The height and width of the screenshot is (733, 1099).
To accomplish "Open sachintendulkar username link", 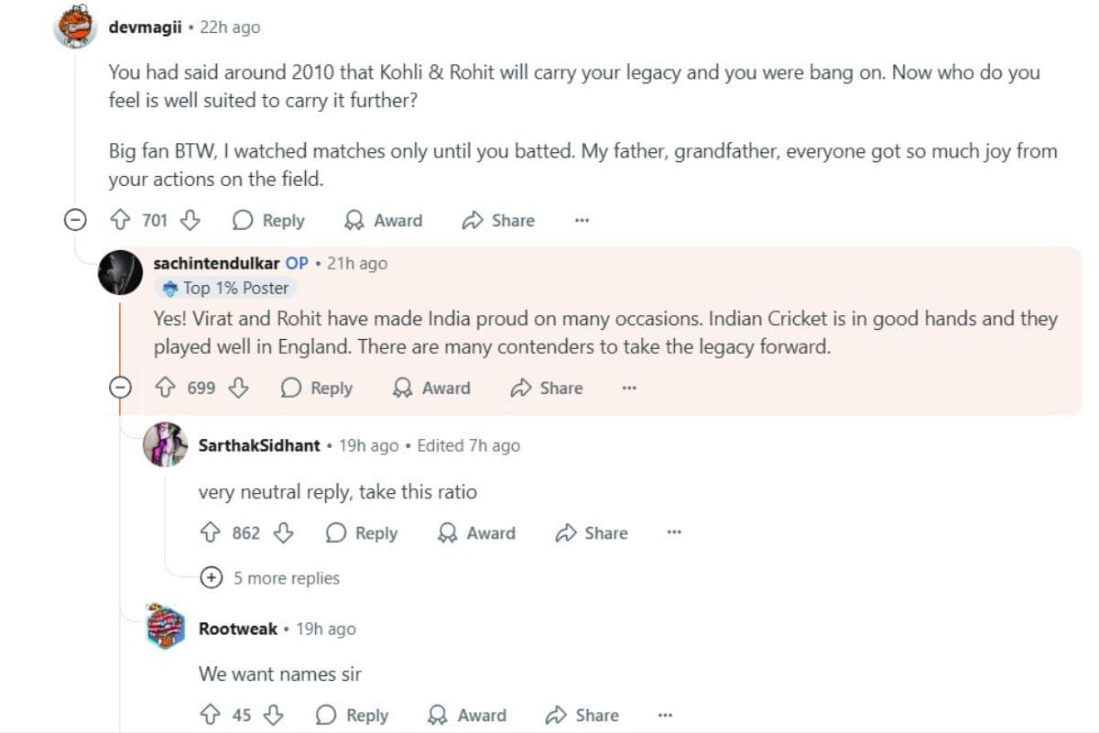I will point(216,263).
